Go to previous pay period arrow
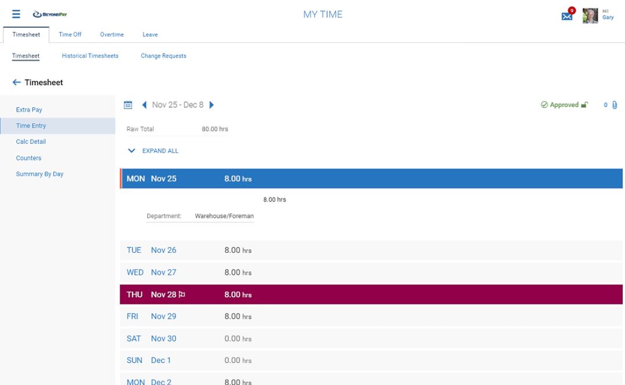 click(144, 105)
